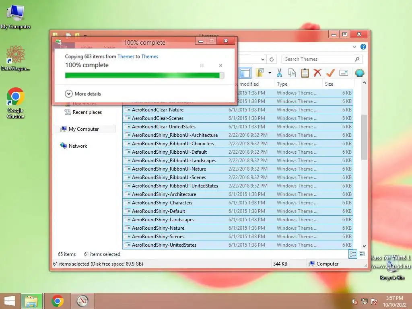Toggle the navigation pane layout icon

click(245, 73)
